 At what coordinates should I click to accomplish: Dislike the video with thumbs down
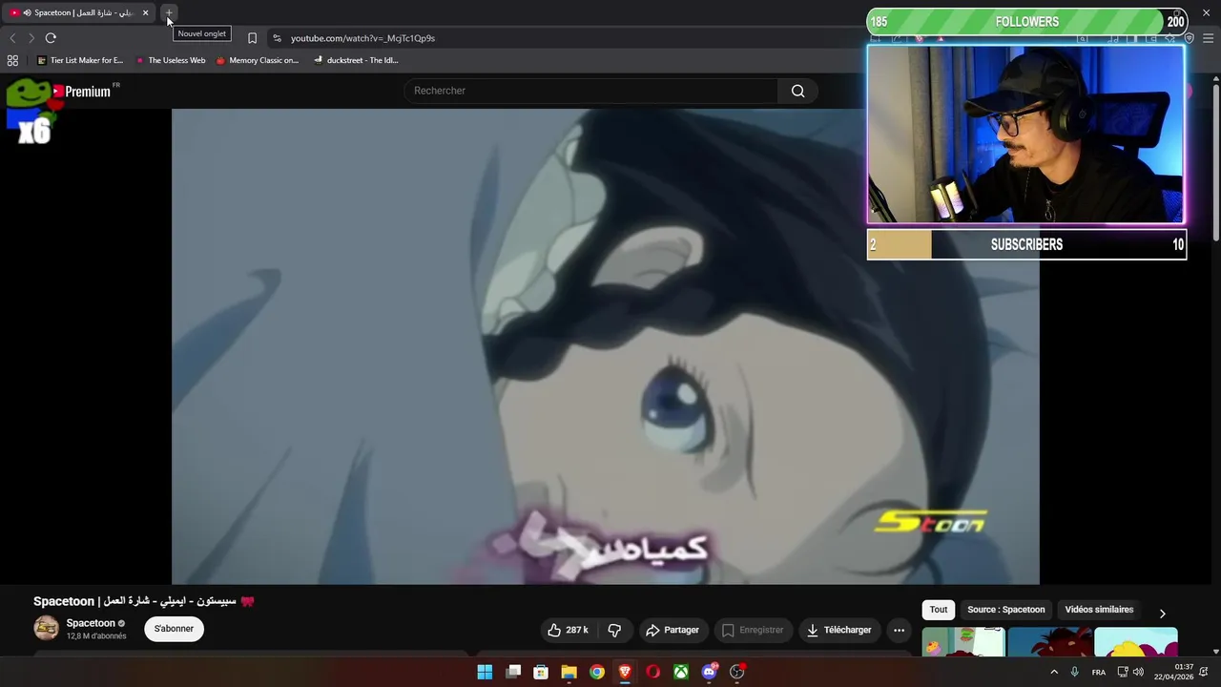point(614,630)
